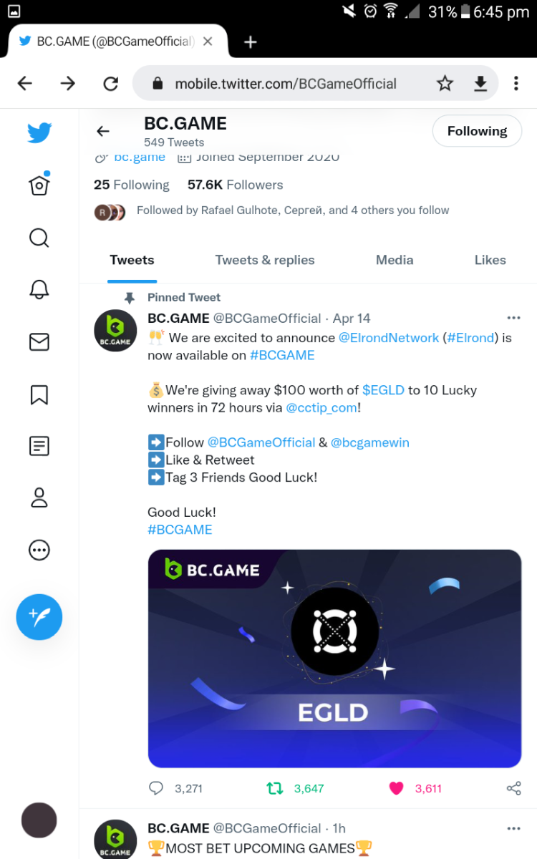
Task: Open Messages envelope icon
Action: coord(39,342)
